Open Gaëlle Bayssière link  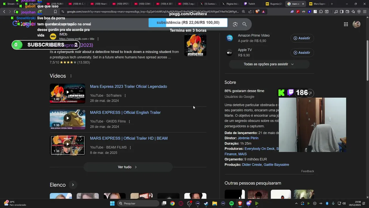276,165
